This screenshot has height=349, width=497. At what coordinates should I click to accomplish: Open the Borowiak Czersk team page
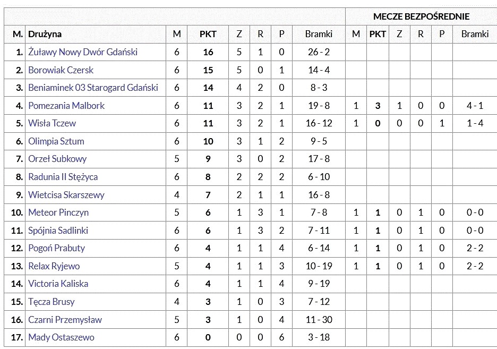[x=61, y=70]
